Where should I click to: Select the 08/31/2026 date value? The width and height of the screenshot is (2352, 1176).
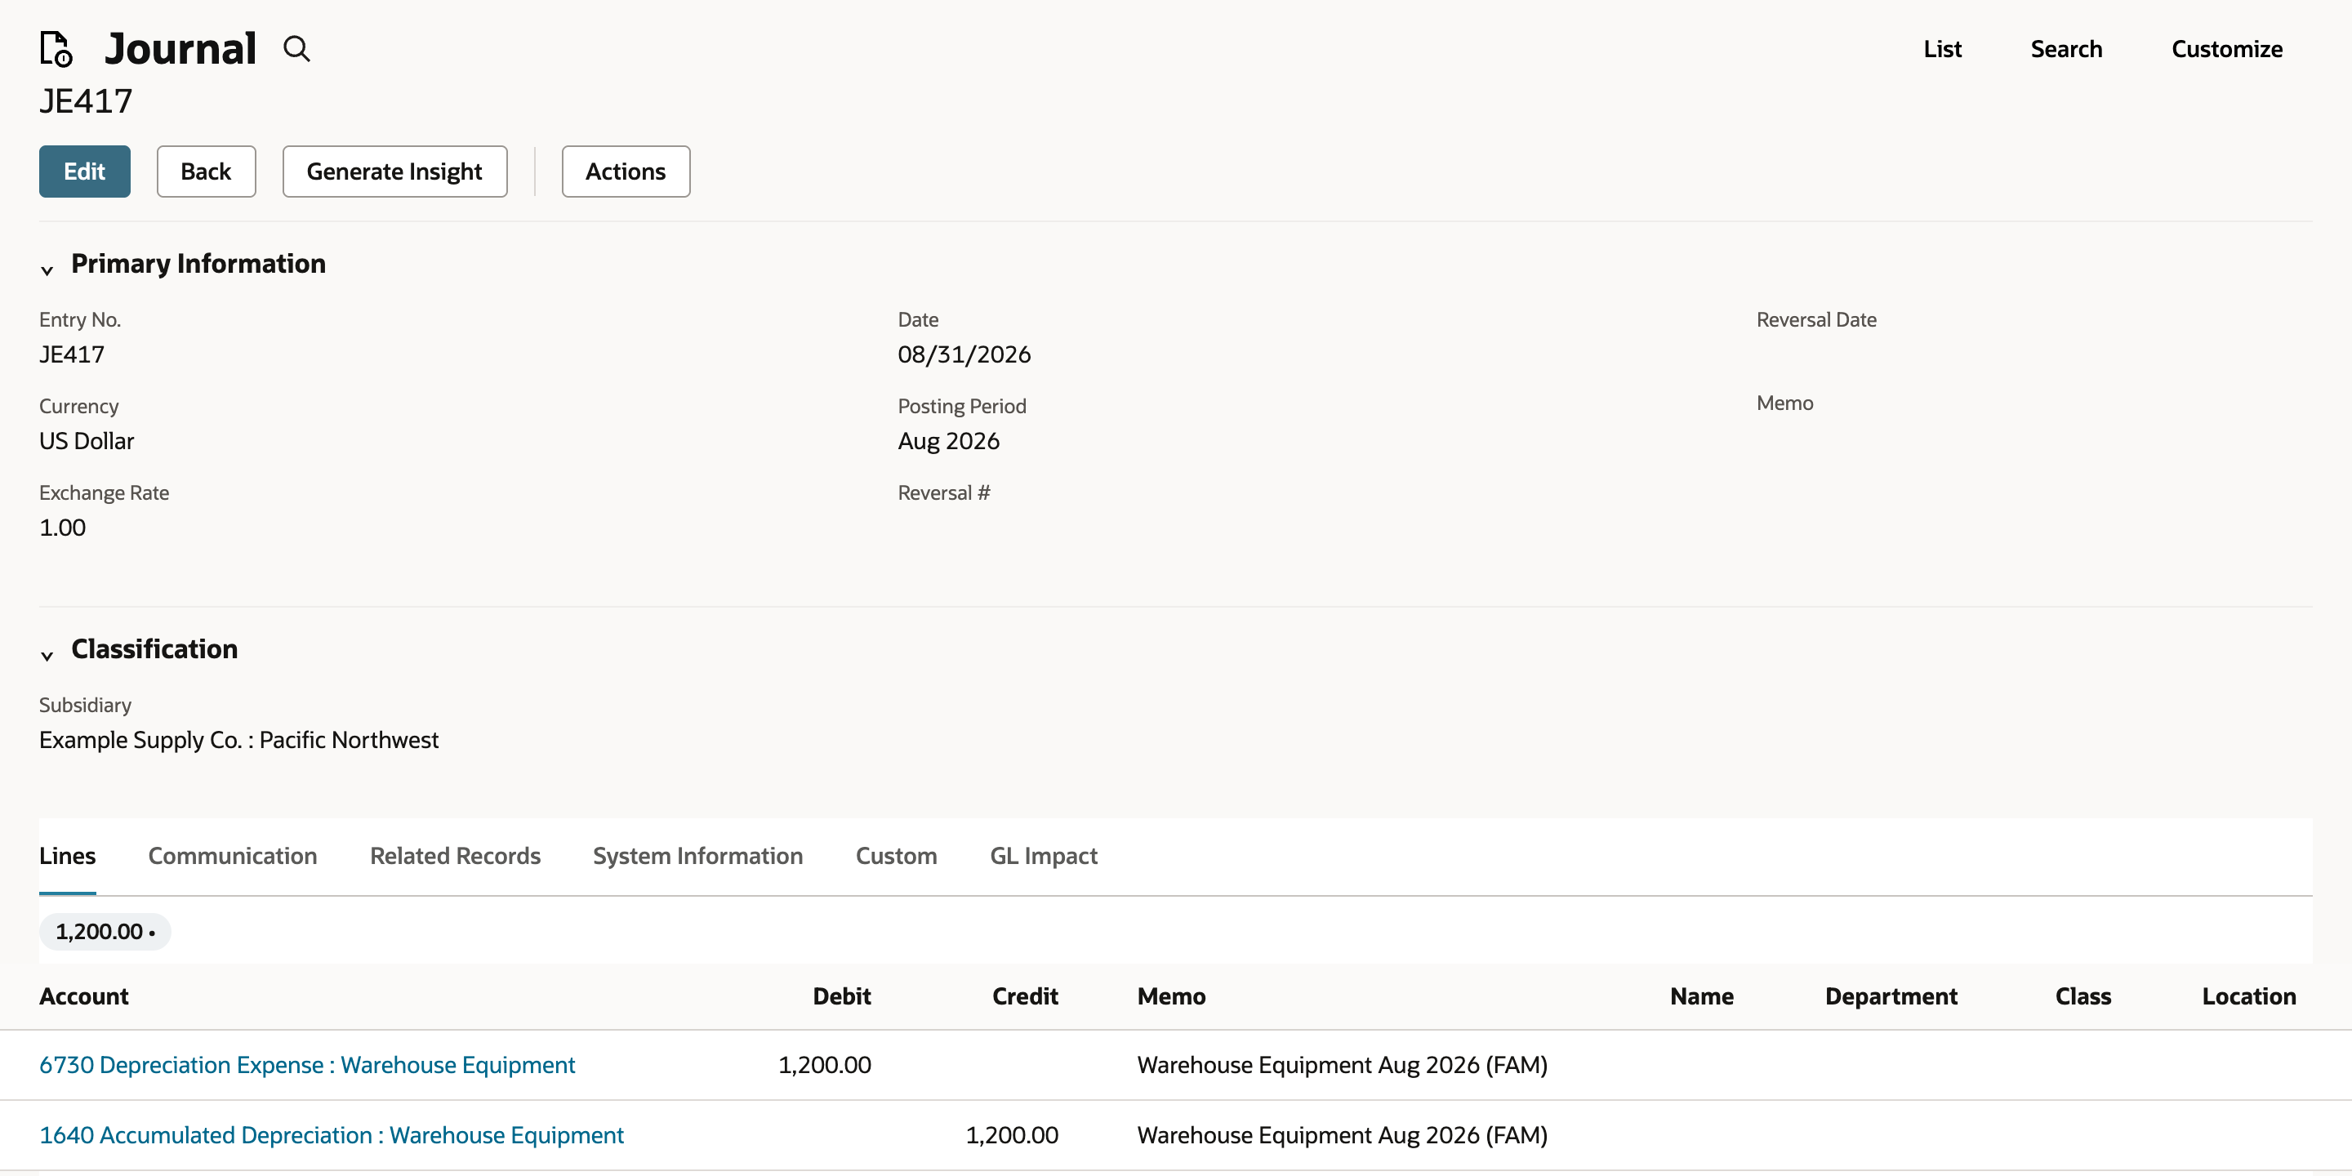tap(964, 354)
